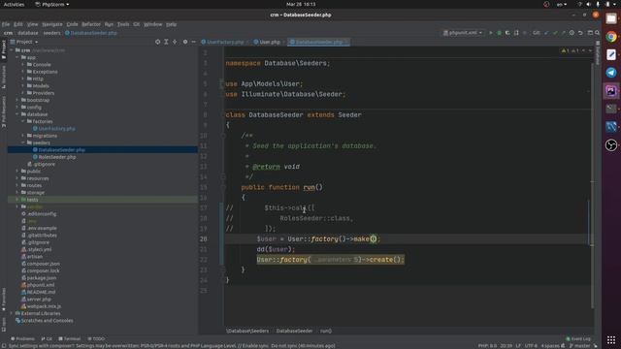Click DatabaseSeeder breadcrumb at editor bottom

[x=294, y=331]
